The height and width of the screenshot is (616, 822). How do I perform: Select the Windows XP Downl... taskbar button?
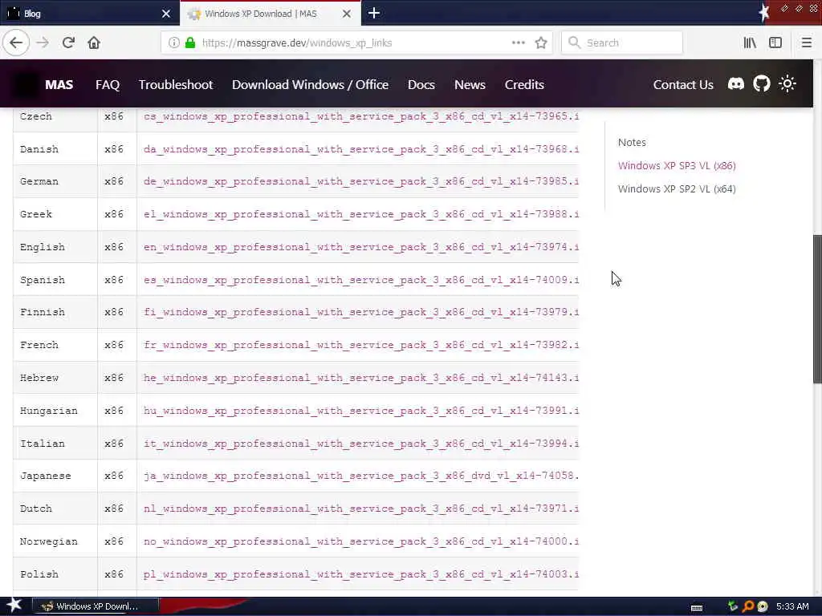pos(96,606)
